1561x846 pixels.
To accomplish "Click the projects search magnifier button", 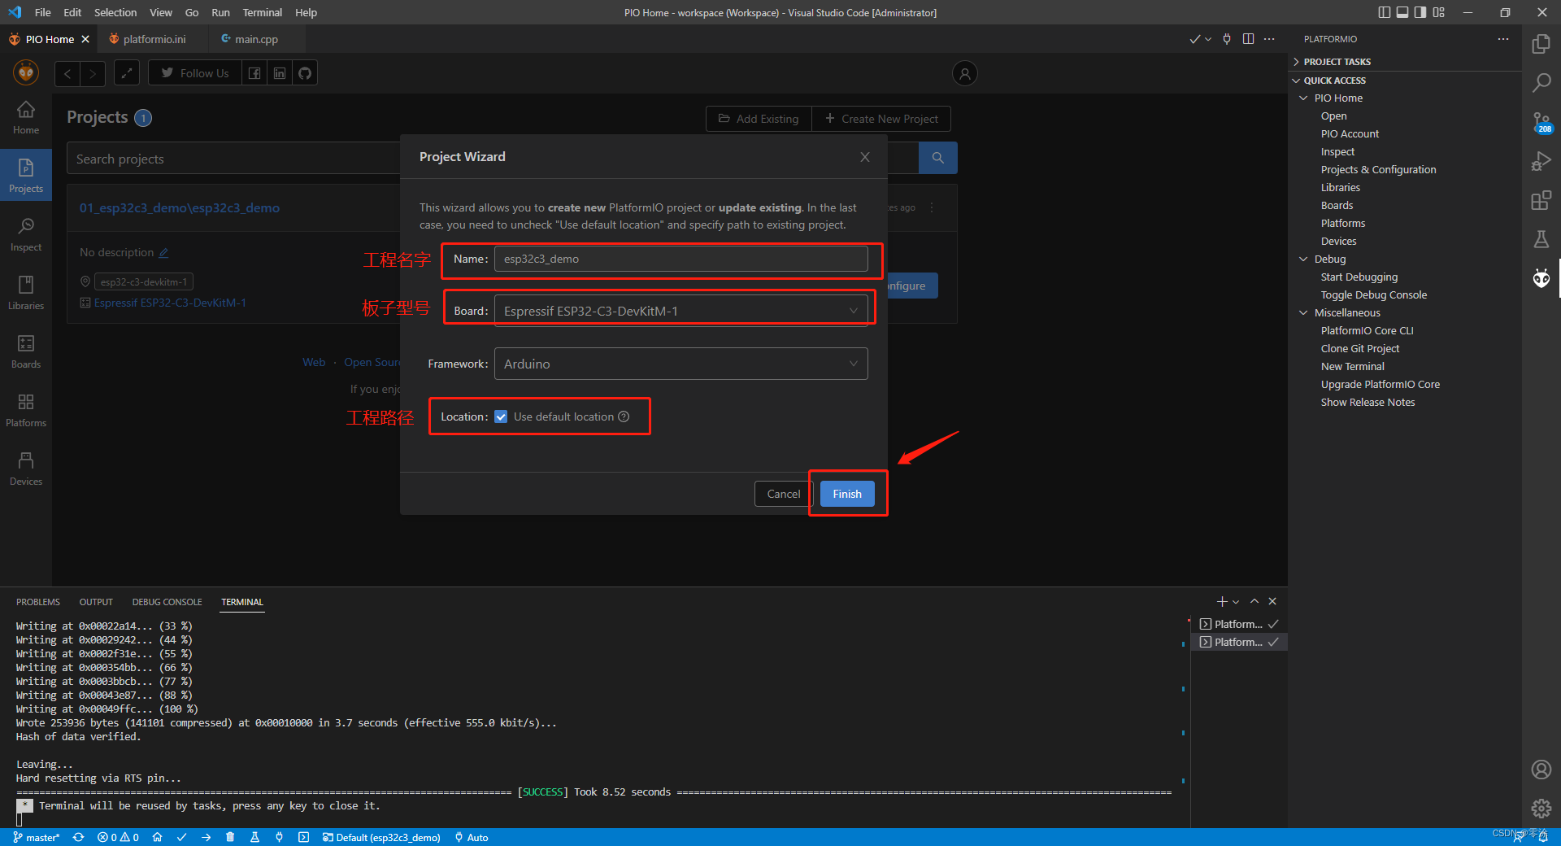I will [937, 158].
